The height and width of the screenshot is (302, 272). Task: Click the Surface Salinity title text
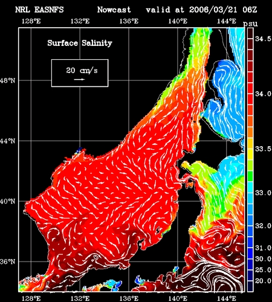point(80,43)
